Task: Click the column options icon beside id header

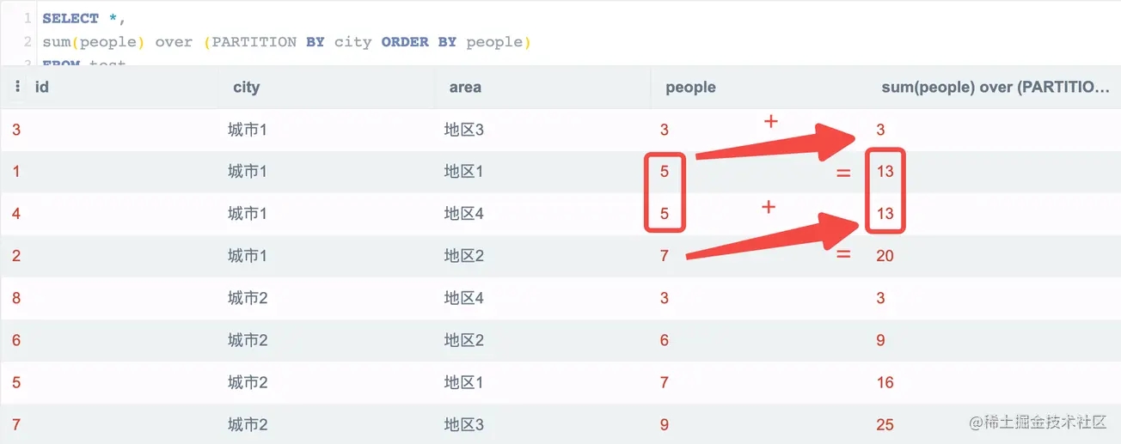Action: [18, 87]
